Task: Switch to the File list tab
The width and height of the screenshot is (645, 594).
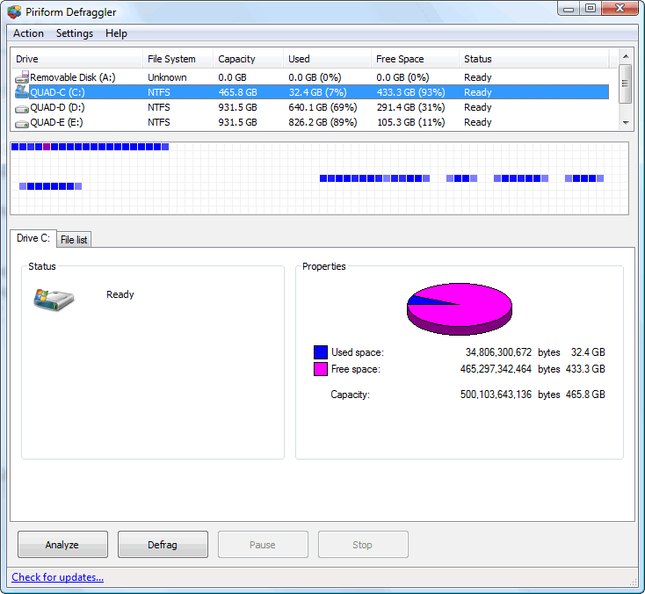Action: point(74,239)
